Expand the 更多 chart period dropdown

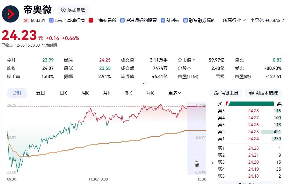174,93
